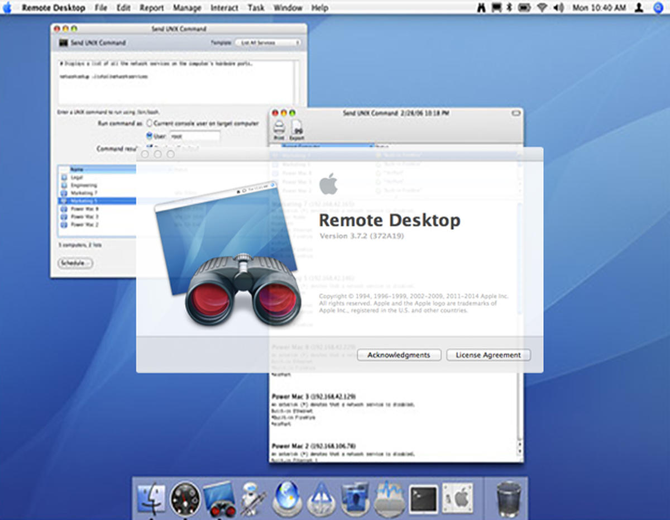Open the File menu
The height and width of the screenshot is (520, 670).
(x=101, y=8)
